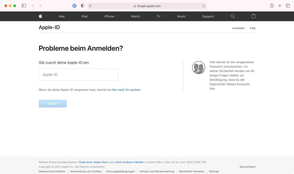
Task: Open 'Finde einen Apple Store' link
Action: coord(93,162)
